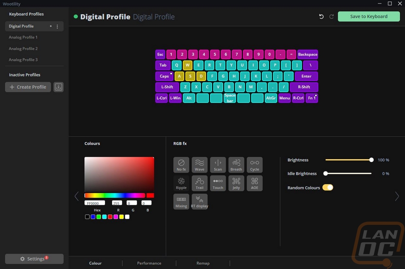Screen dimensions: 405x269
Task: Select the Breath RGB effect
Action: tap(236, 164)
